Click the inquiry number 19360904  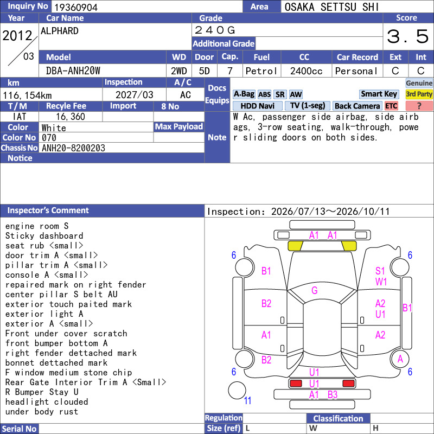76,7
